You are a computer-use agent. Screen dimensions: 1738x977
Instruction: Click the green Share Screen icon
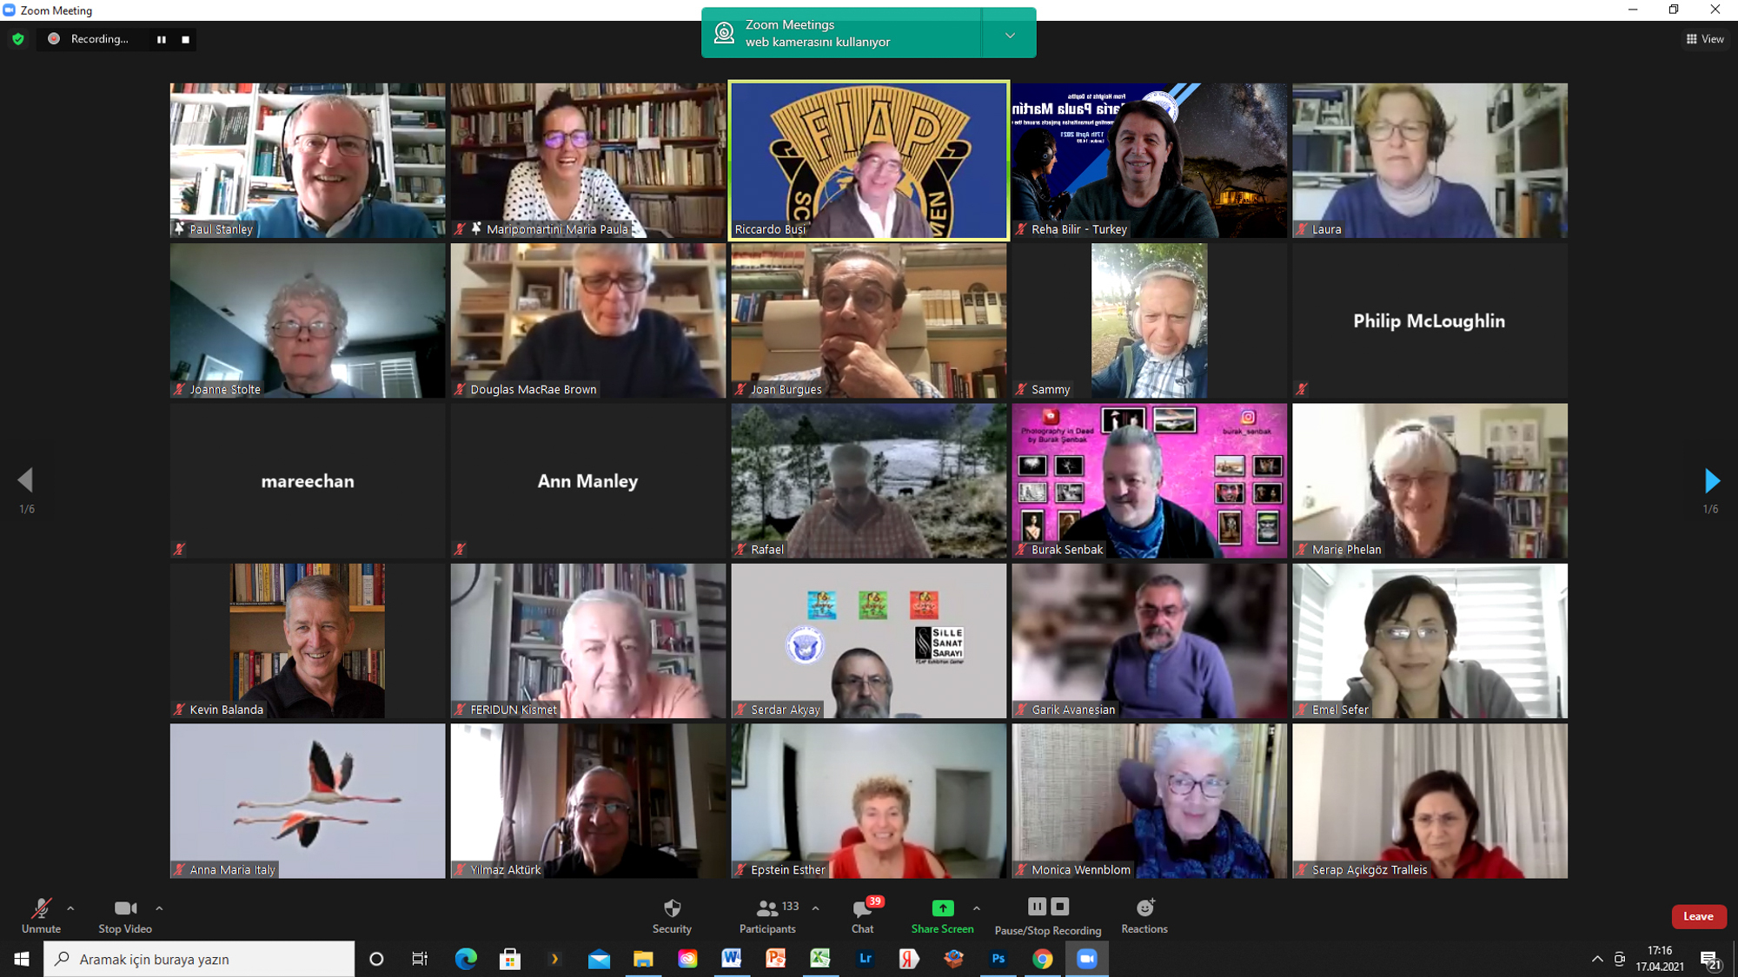pyautogui.click(x=942, y=908)
